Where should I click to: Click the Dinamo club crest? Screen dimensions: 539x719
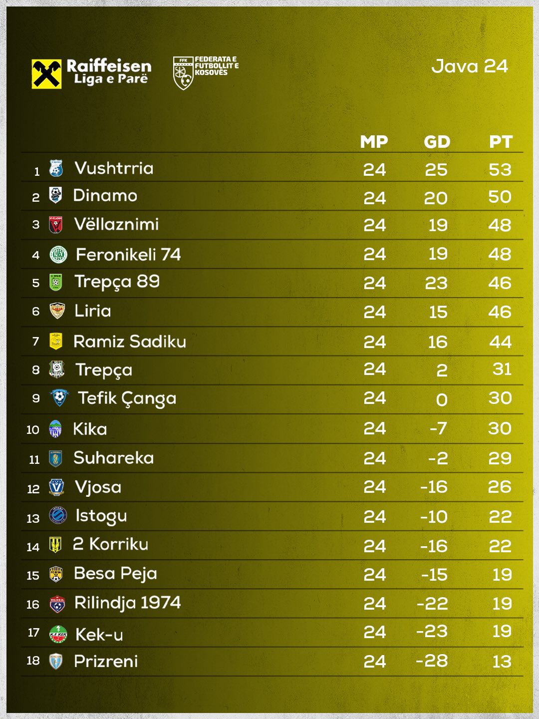pyautogui.click(x=55, y=195)
